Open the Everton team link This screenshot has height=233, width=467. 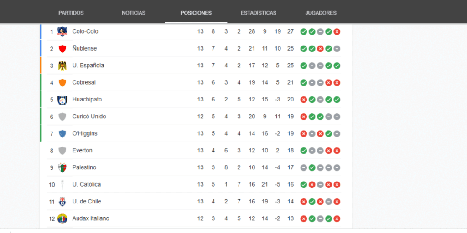click(x=82, y=150)
